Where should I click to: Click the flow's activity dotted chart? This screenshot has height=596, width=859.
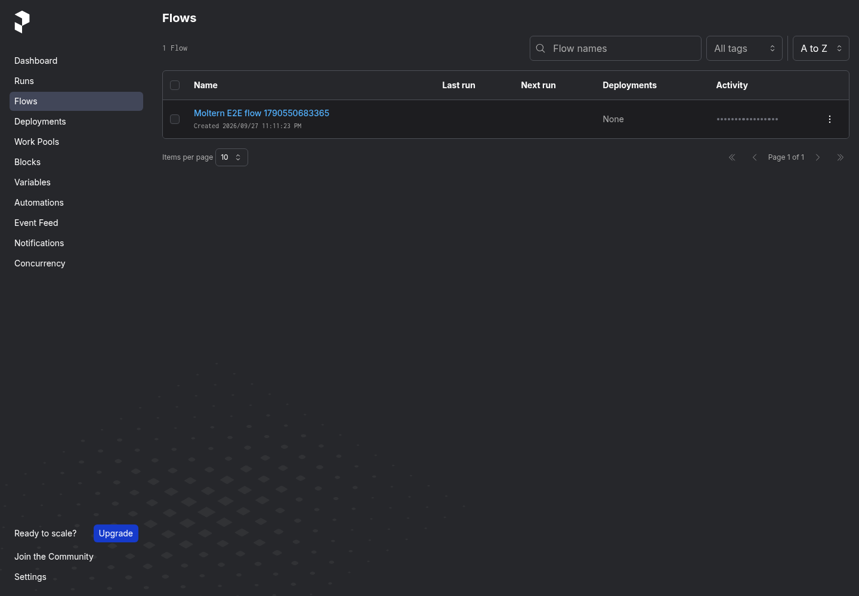tap(747, 119)
